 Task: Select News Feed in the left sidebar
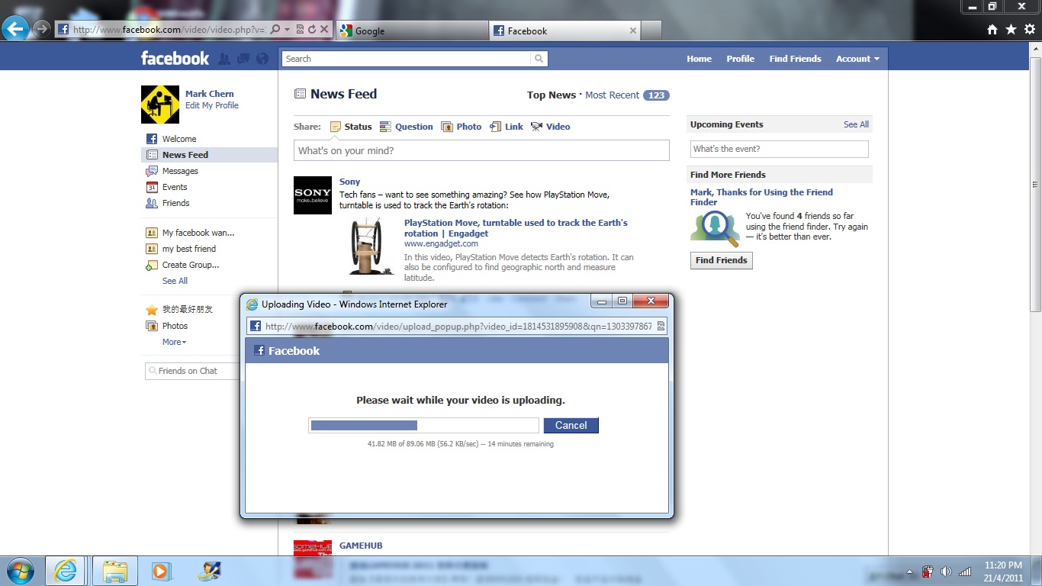click(209, 155)
